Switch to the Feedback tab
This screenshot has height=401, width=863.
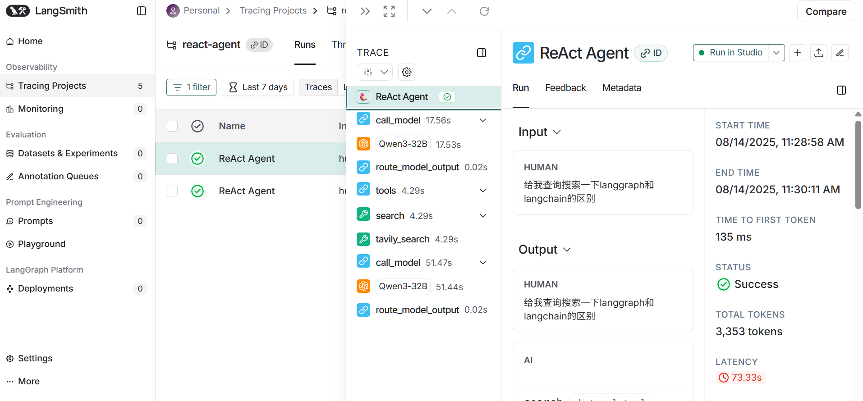pos(565,88)
